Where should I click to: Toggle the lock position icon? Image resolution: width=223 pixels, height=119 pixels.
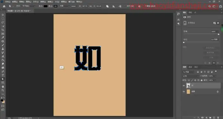pyautogui.click(x=195, y=80)
